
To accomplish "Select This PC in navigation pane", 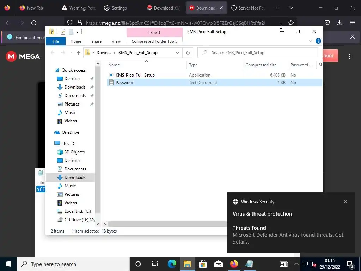I will pyautogui.click(x=68, y=143).
